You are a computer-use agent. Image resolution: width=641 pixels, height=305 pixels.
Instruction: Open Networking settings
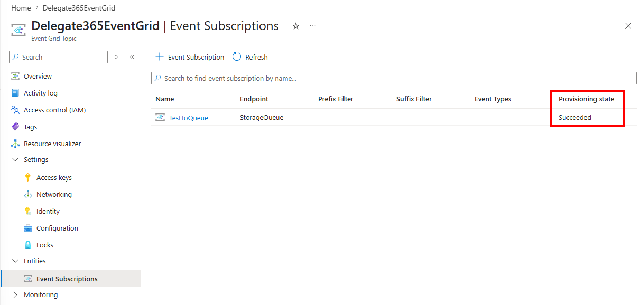tap(54, 195)
